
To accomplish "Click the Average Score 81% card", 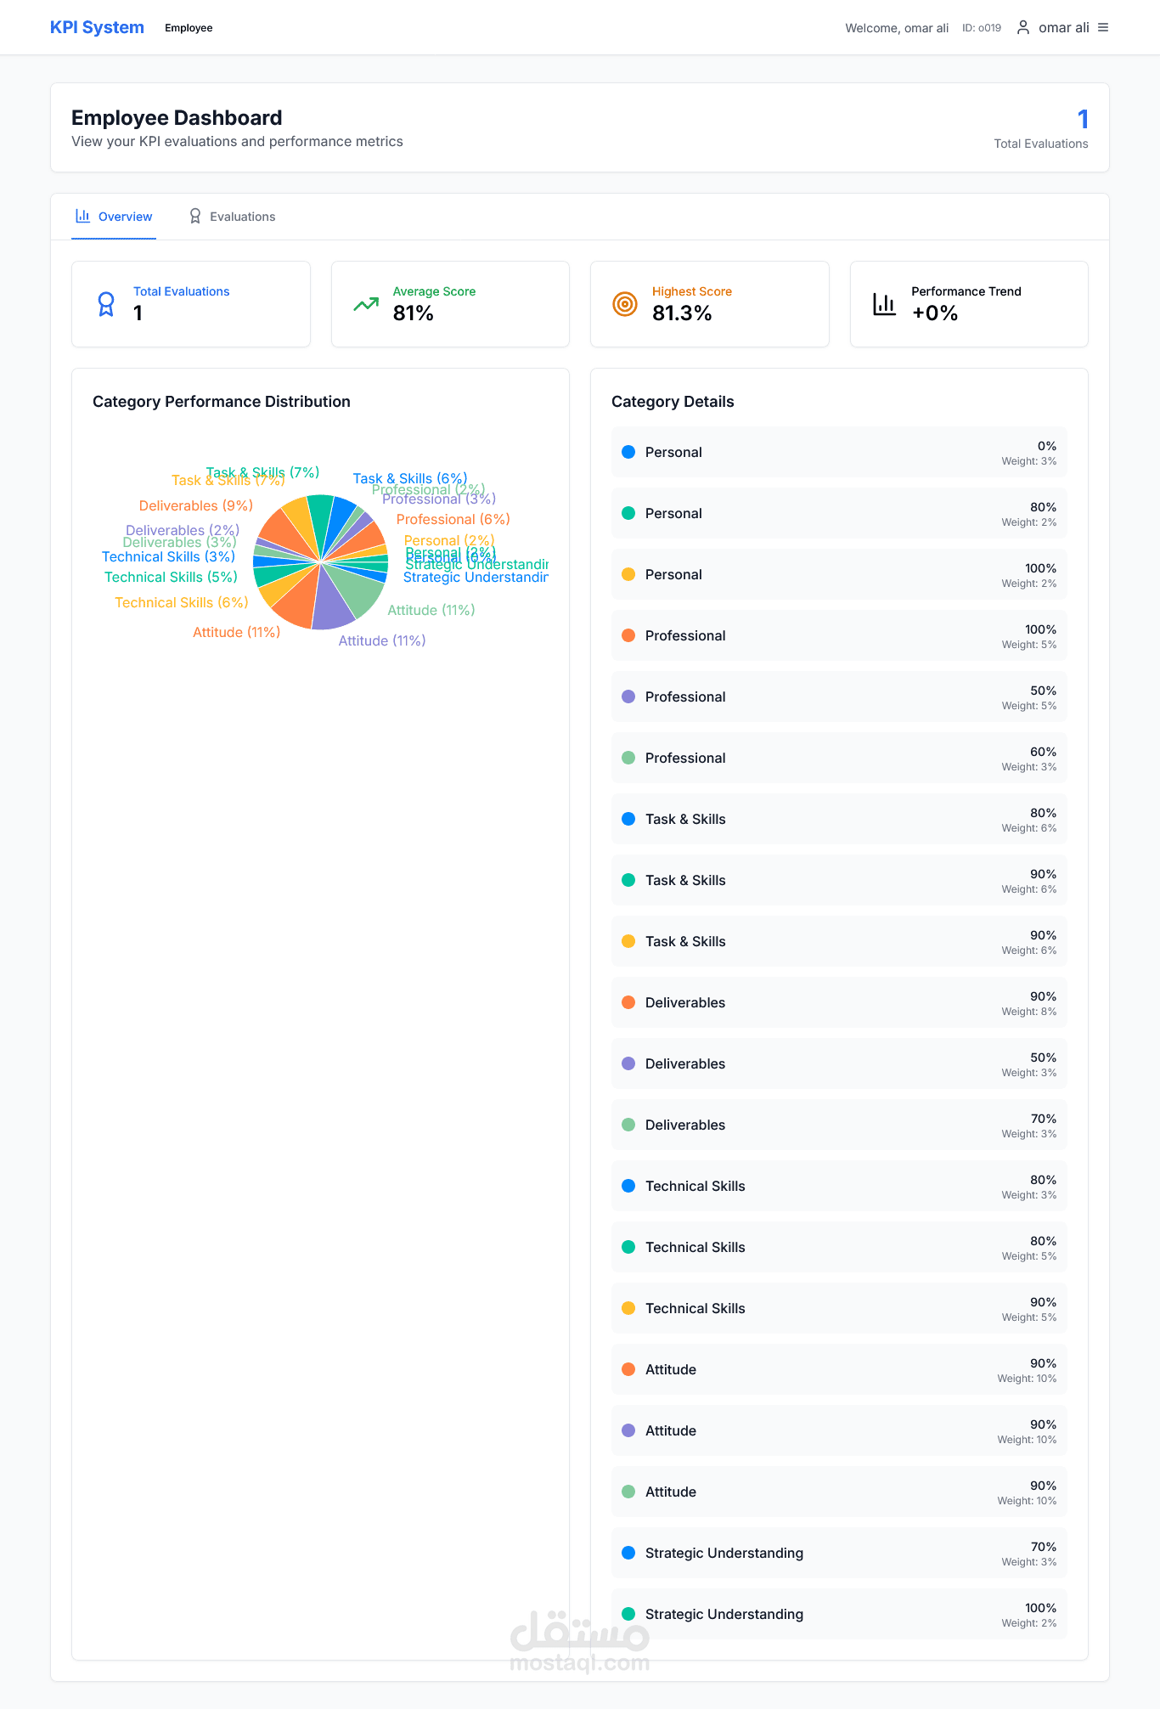I will pos(450,304).
